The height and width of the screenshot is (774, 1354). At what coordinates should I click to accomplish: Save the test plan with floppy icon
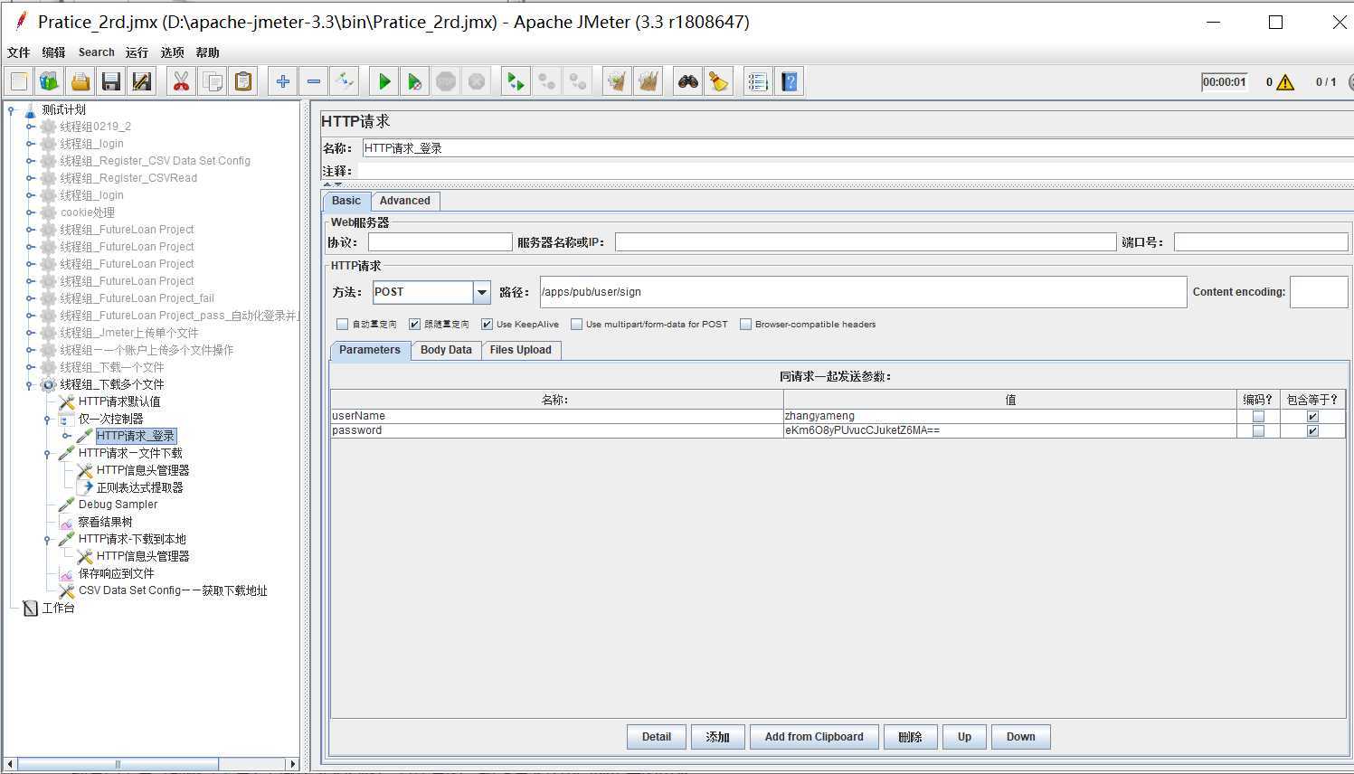click(111, 81)
